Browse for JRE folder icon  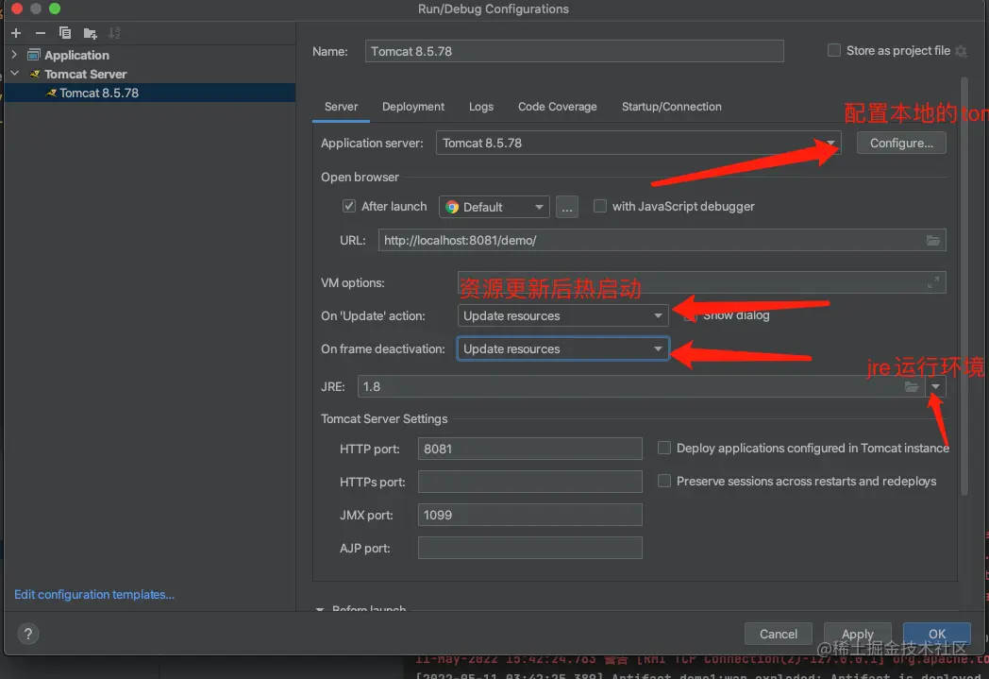click(x=912, y=386)
